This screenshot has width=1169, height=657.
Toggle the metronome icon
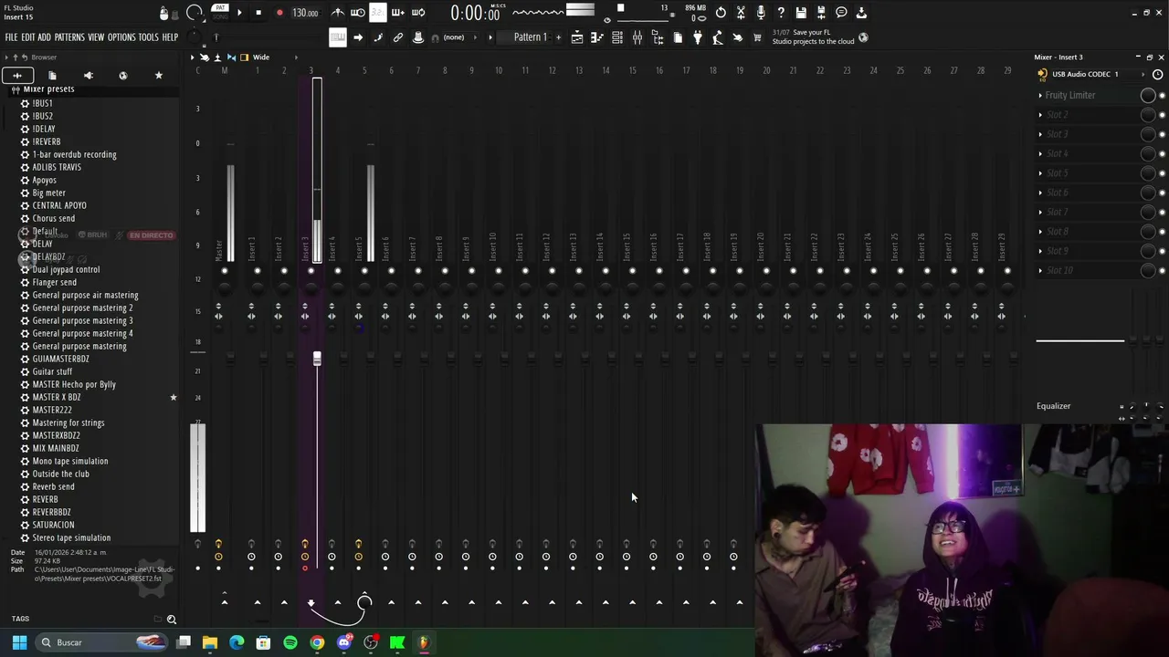point(338,13)
